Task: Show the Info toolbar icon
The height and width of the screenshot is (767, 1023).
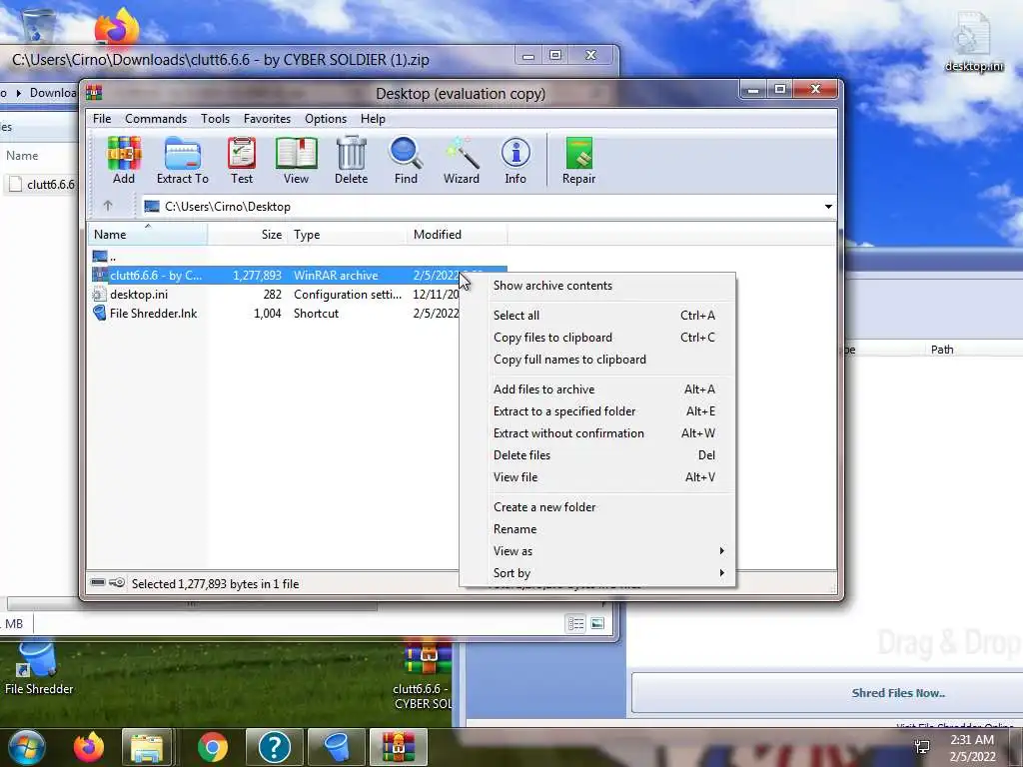Action: pyautogui.click(x=515, y=161)
